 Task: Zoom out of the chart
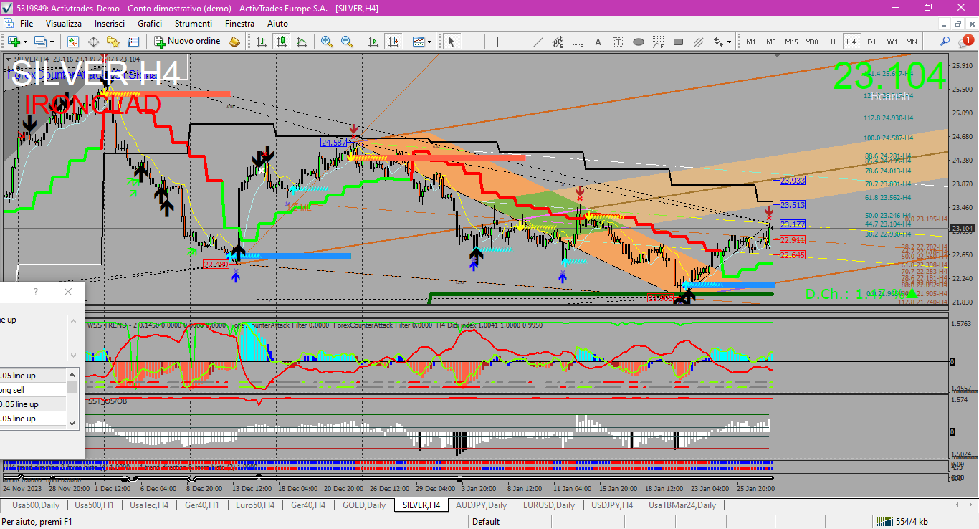point(347,42)
